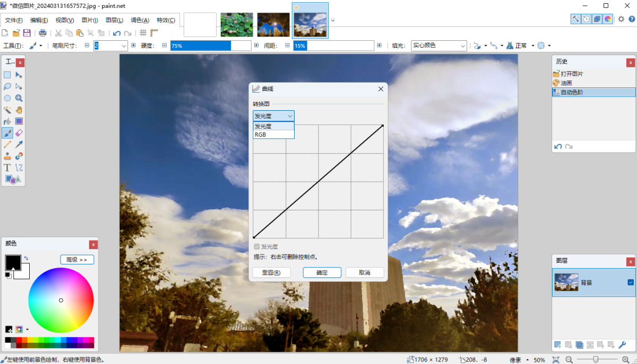Select the Magic Wand tool

[x=7, y=109]
